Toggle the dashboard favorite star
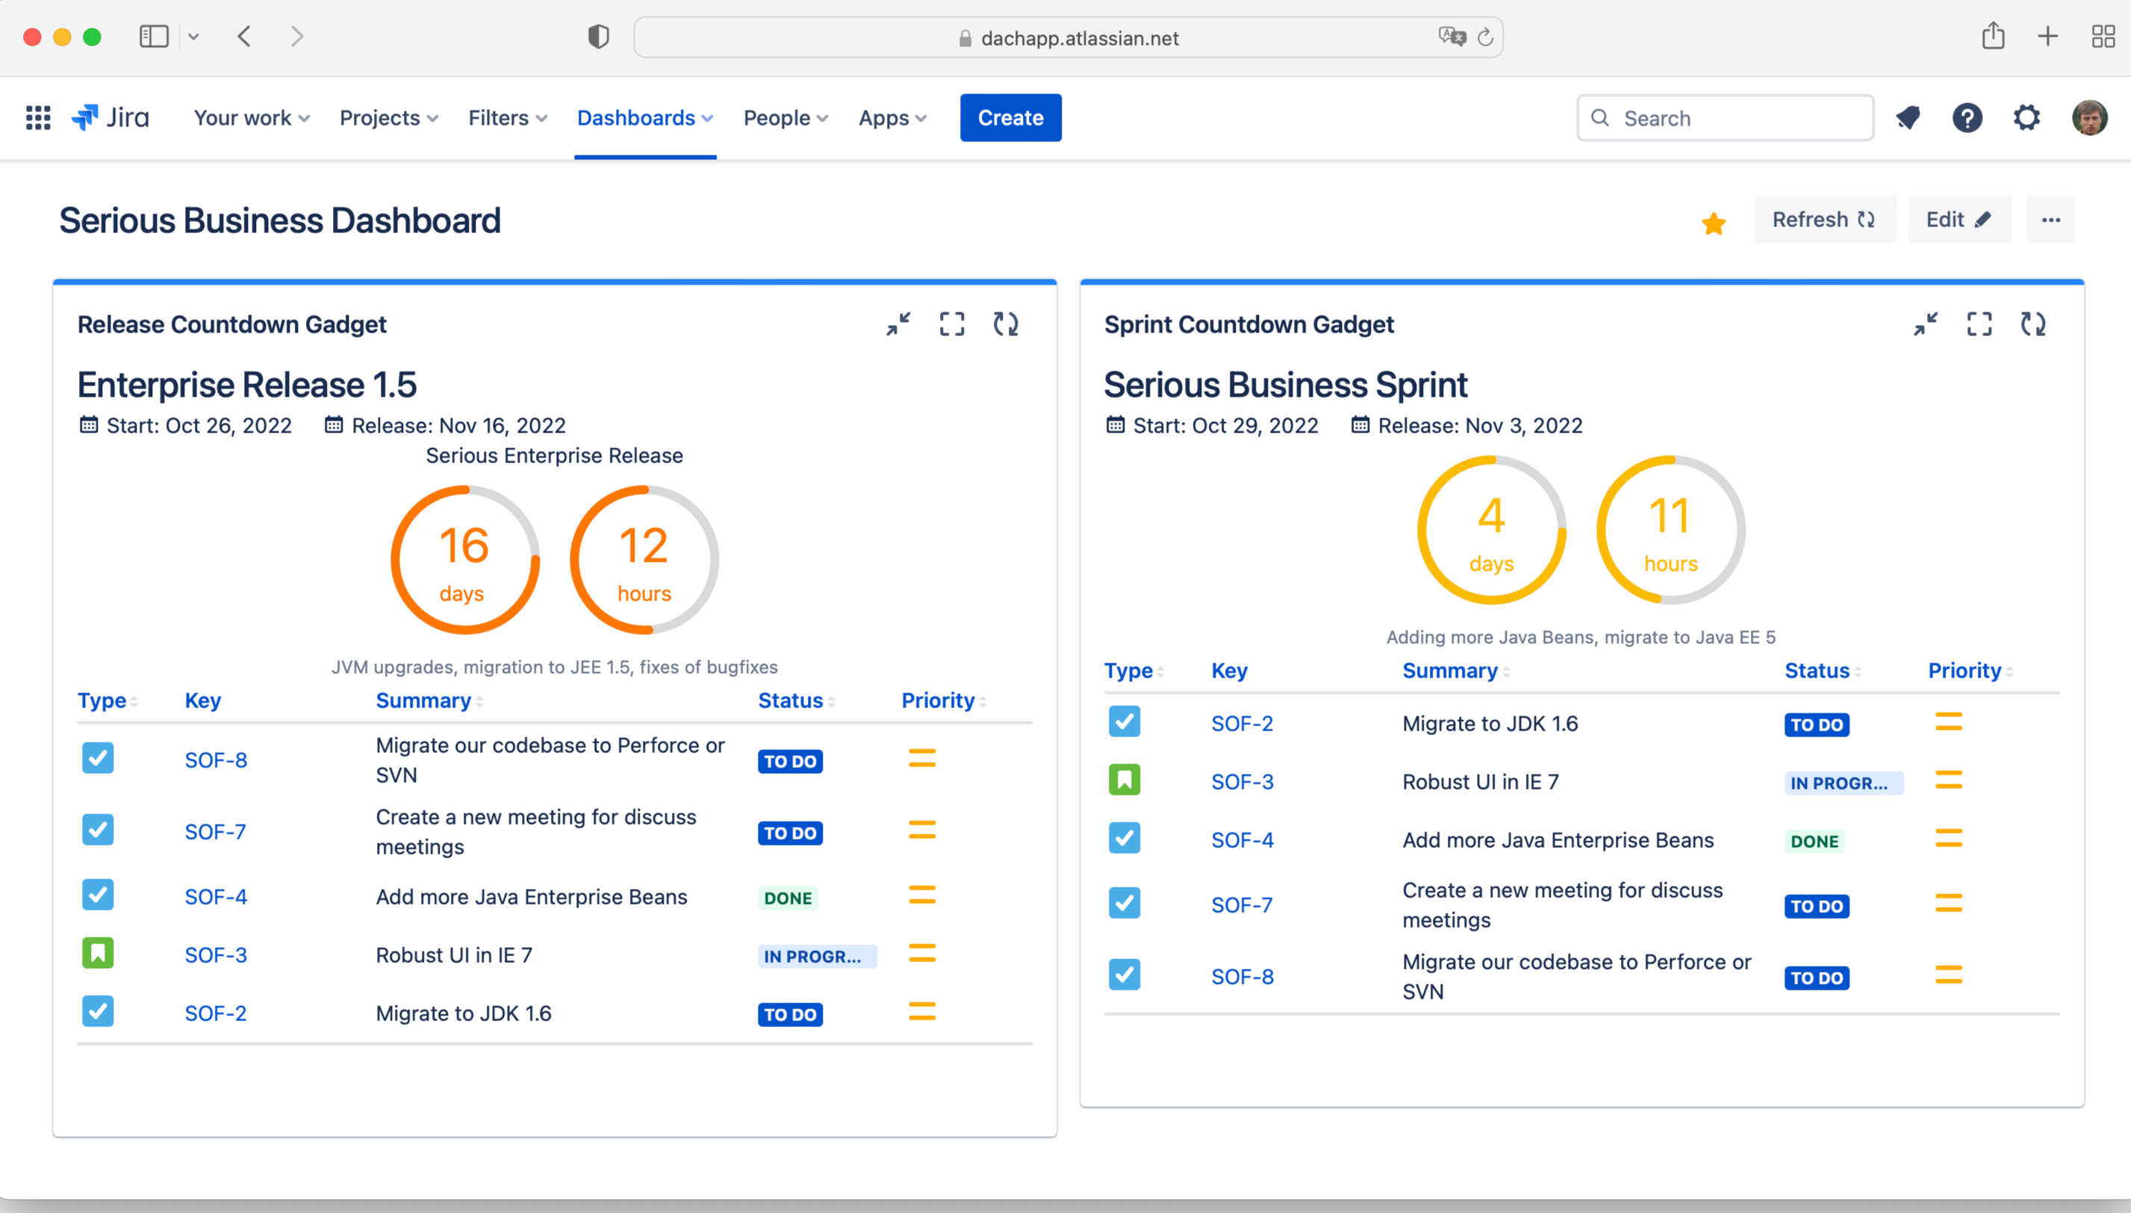Viewport: 2131px width, 1213px height. click(1714, 223)
